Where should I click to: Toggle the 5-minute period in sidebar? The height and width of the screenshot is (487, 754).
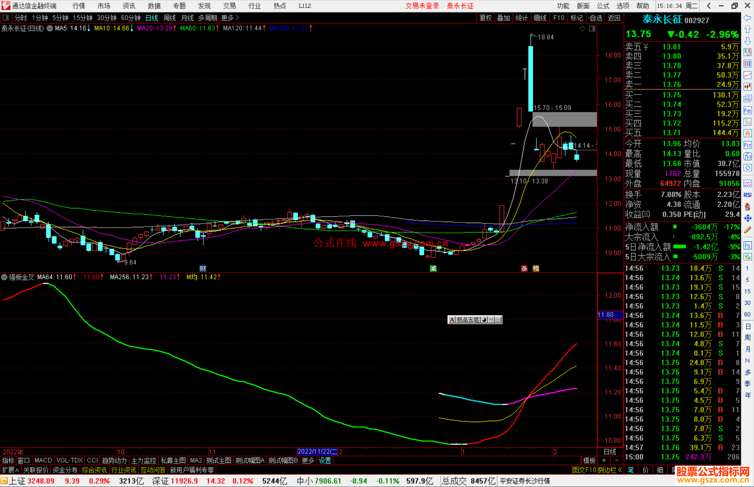747,280
